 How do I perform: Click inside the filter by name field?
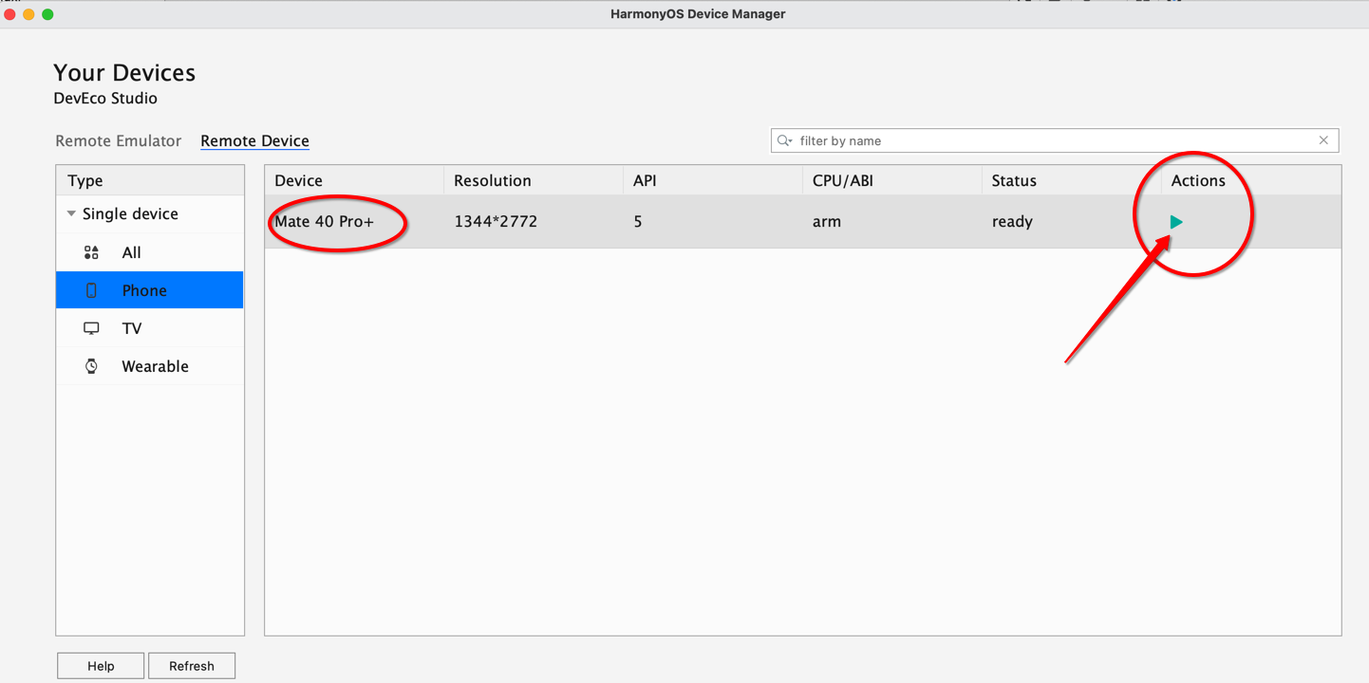click(949, 139)
